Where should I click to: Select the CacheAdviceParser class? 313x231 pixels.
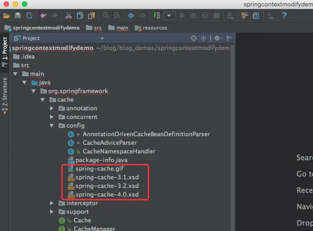point(102,143)
